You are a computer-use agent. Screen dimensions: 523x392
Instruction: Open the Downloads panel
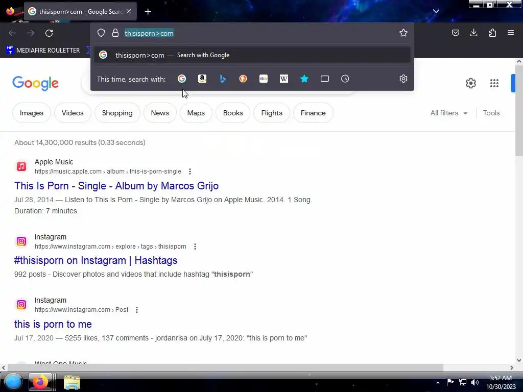tap(473, 33)
